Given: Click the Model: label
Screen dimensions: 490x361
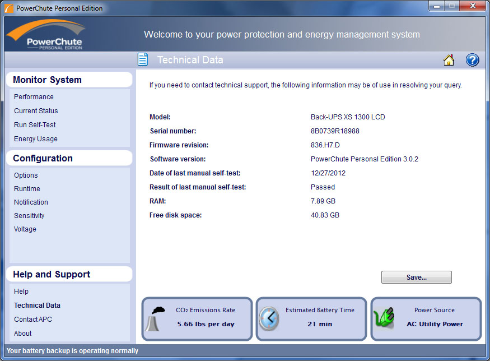Looking at the screenshot, I should 160,117.
